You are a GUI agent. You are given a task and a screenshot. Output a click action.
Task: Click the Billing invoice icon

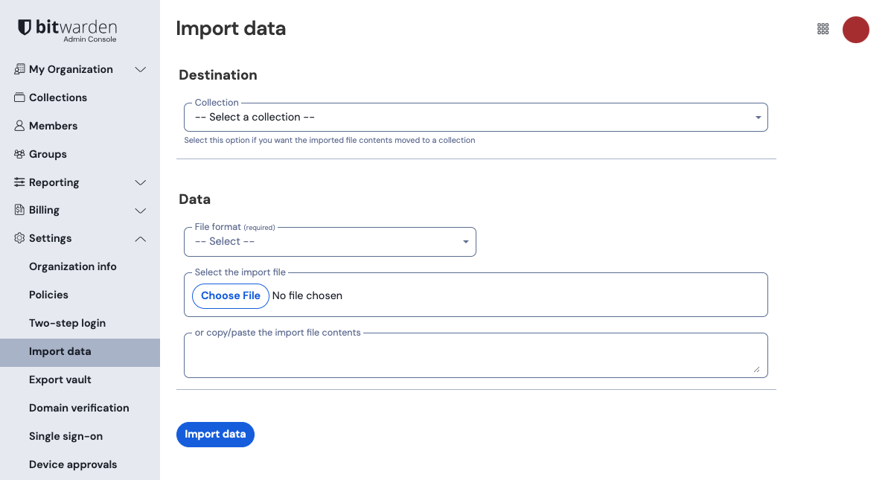[19, 210]
